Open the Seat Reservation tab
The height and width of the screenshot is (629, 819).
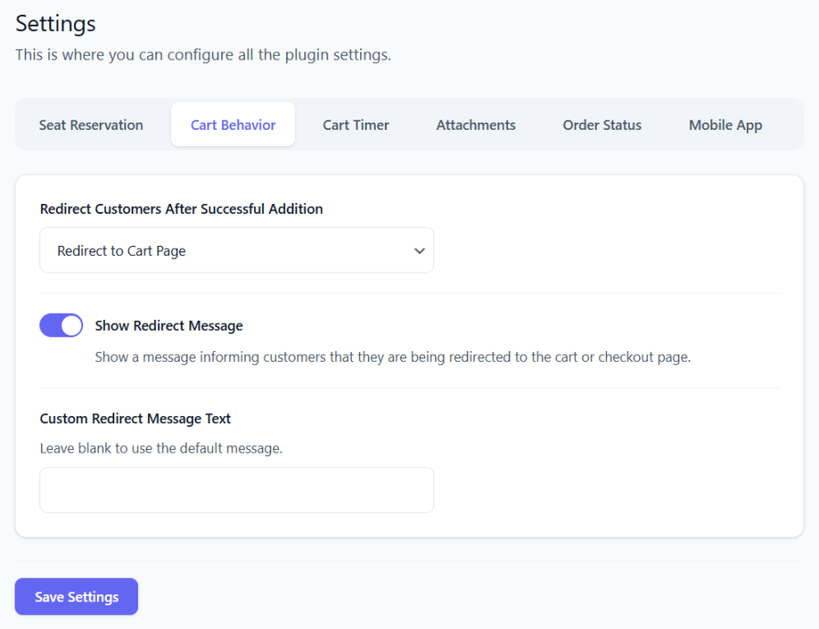(90, 125)
